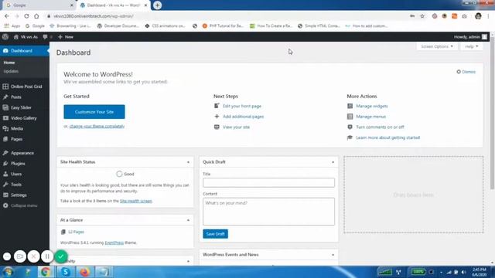Viewport: 495px width, 278px height.
Task: Click the 12 Pages link
Action: (76, 232)
